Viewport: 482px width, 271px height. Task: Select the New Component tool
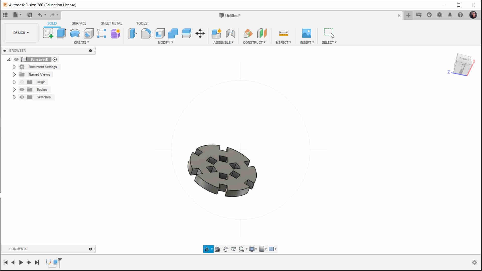click(x=217, y=33)
